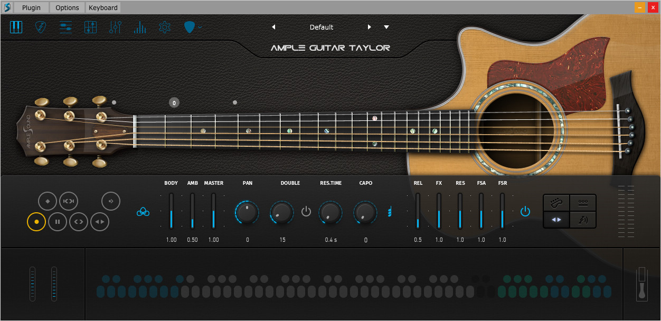Adjust the FSA slider
661x321 pixels.
(x=481, y=211)
